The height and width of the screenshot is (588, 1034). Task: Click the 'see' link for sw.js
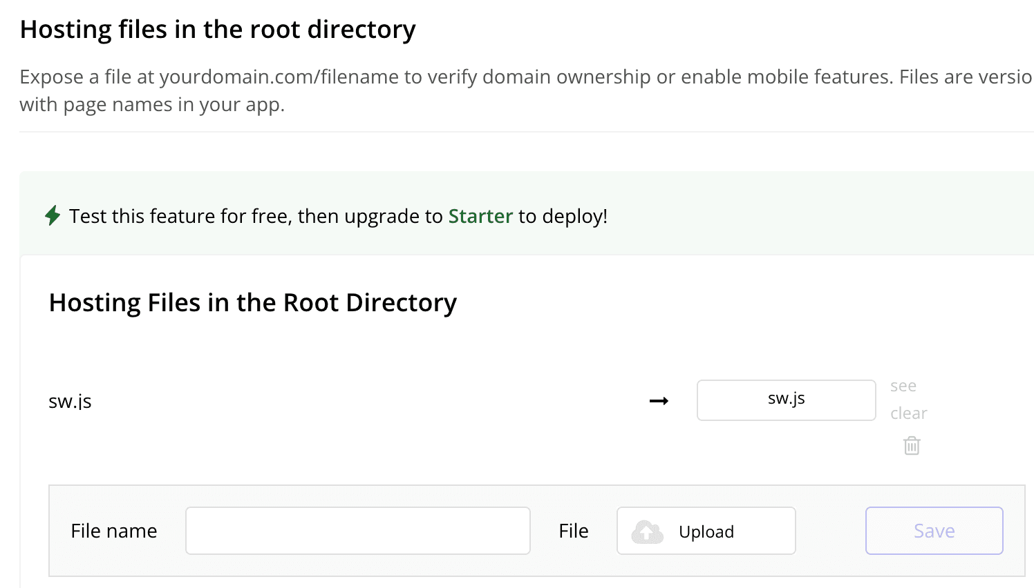(x=903, y=386)
